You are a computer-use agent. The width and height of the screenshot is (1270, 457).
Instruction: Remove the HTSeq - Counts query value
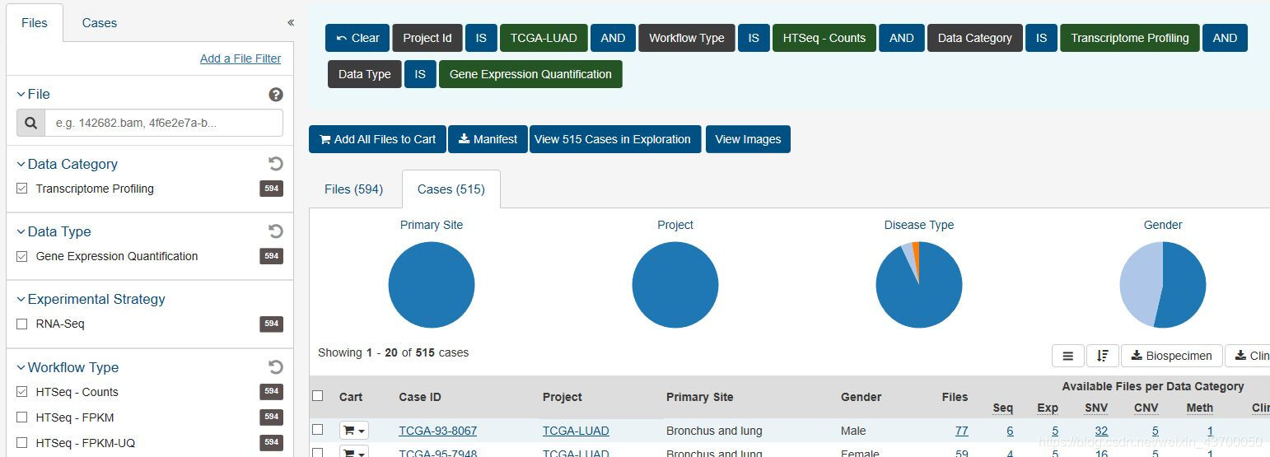(824, 38)
